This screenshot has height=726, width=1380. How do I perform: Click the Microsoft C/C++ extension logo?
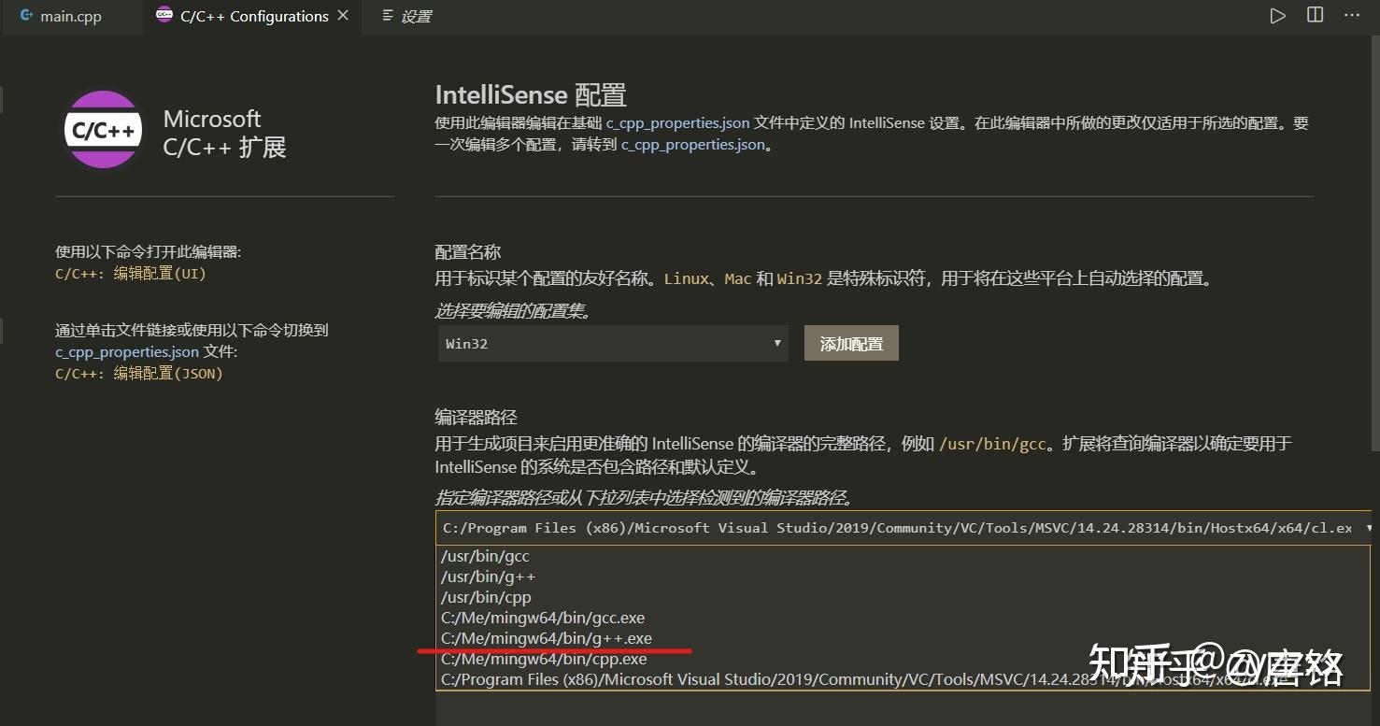(102, 129)
